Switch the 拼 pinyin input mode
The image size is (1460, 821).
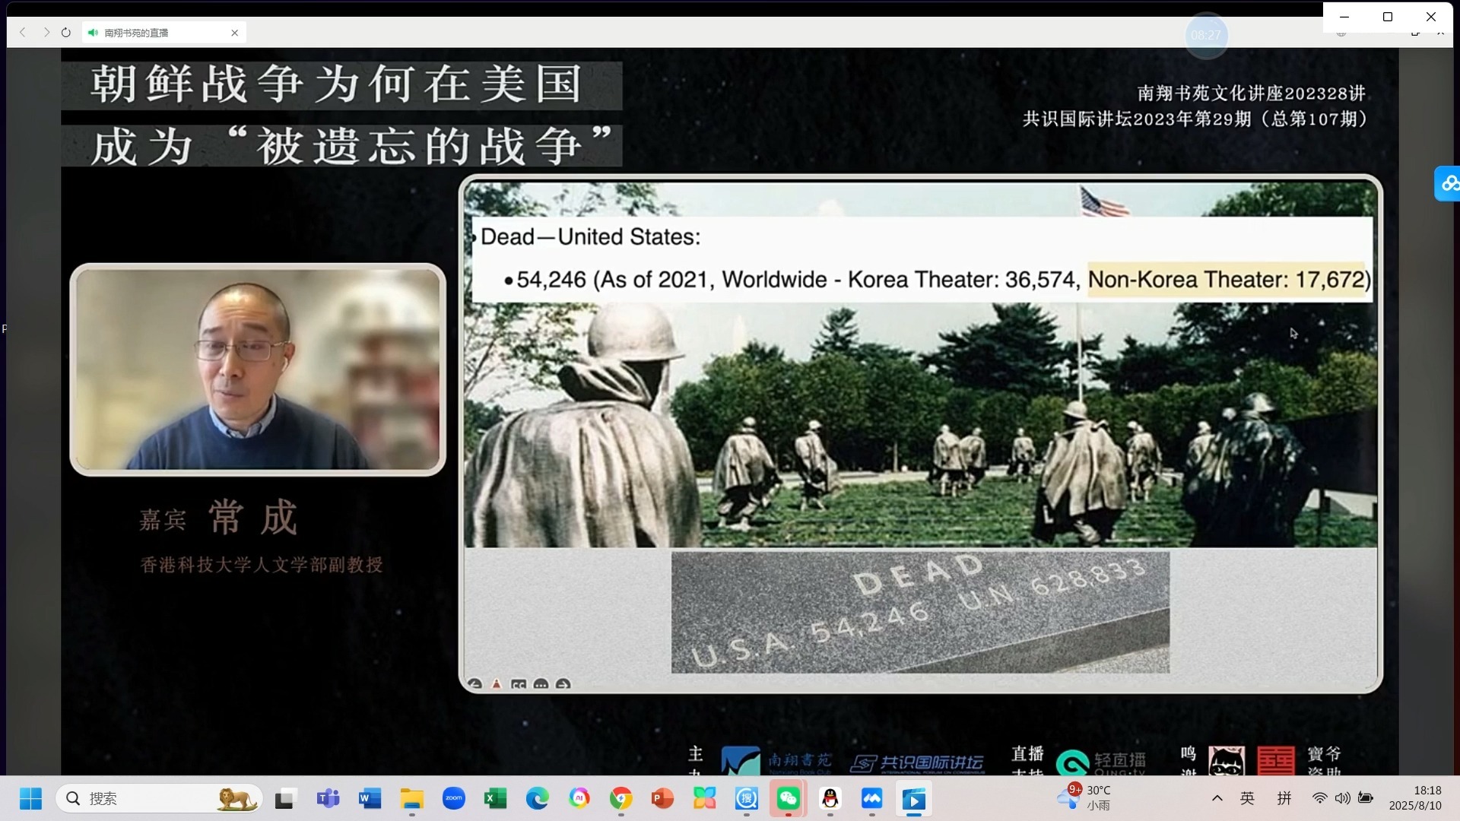click(x=1284, y=798)
